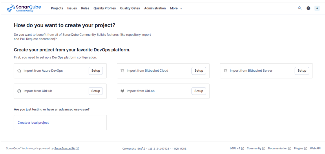Image resolution: width=325 pixels, height=154 pixels.
Task: Set up Bitbucket Server import
Action: click(302, 71)
